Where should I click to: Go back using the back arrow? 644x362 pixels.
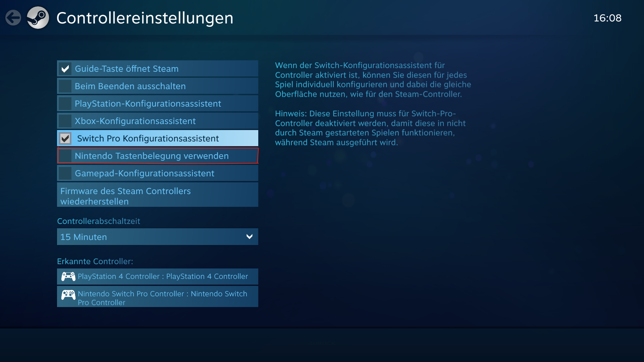[x=13, y=18]
